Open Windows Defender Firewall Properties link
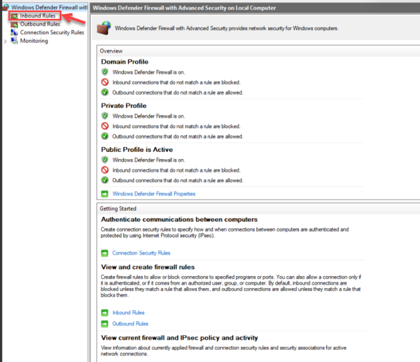The height and width of the screenshot is (362, 420). 154,194
